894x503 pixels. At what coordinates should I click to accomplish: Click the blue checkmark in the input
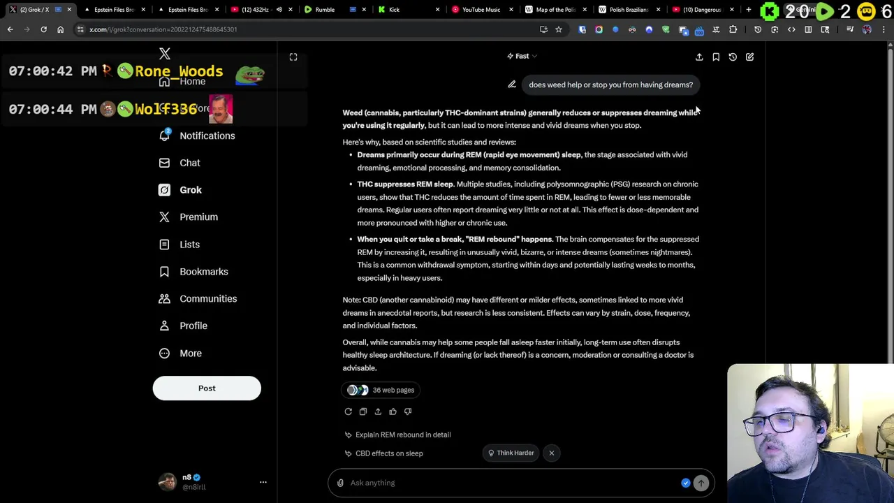[686, 483]
